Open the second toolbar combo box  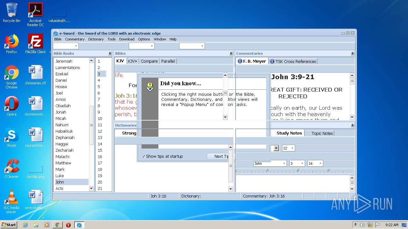142,46
